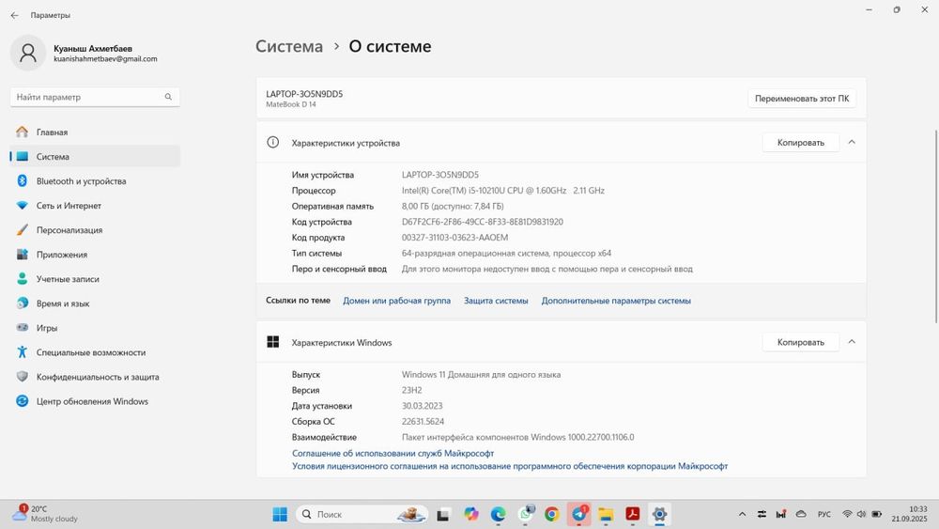939x529 pixels.
Task: Copy device specifications with Копировать
Action: 801,143
